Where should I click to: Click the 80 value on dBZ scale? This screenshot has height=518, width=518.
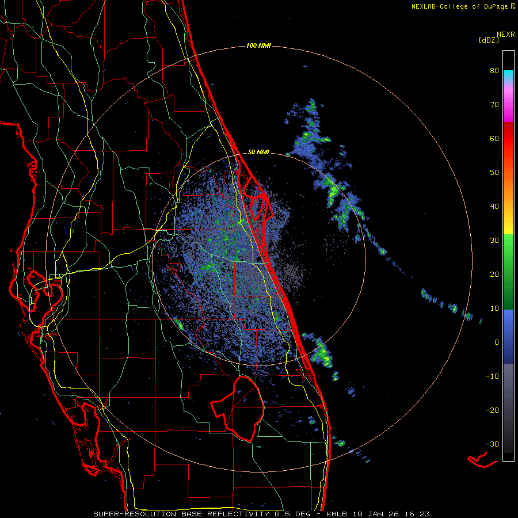[494, 71]
